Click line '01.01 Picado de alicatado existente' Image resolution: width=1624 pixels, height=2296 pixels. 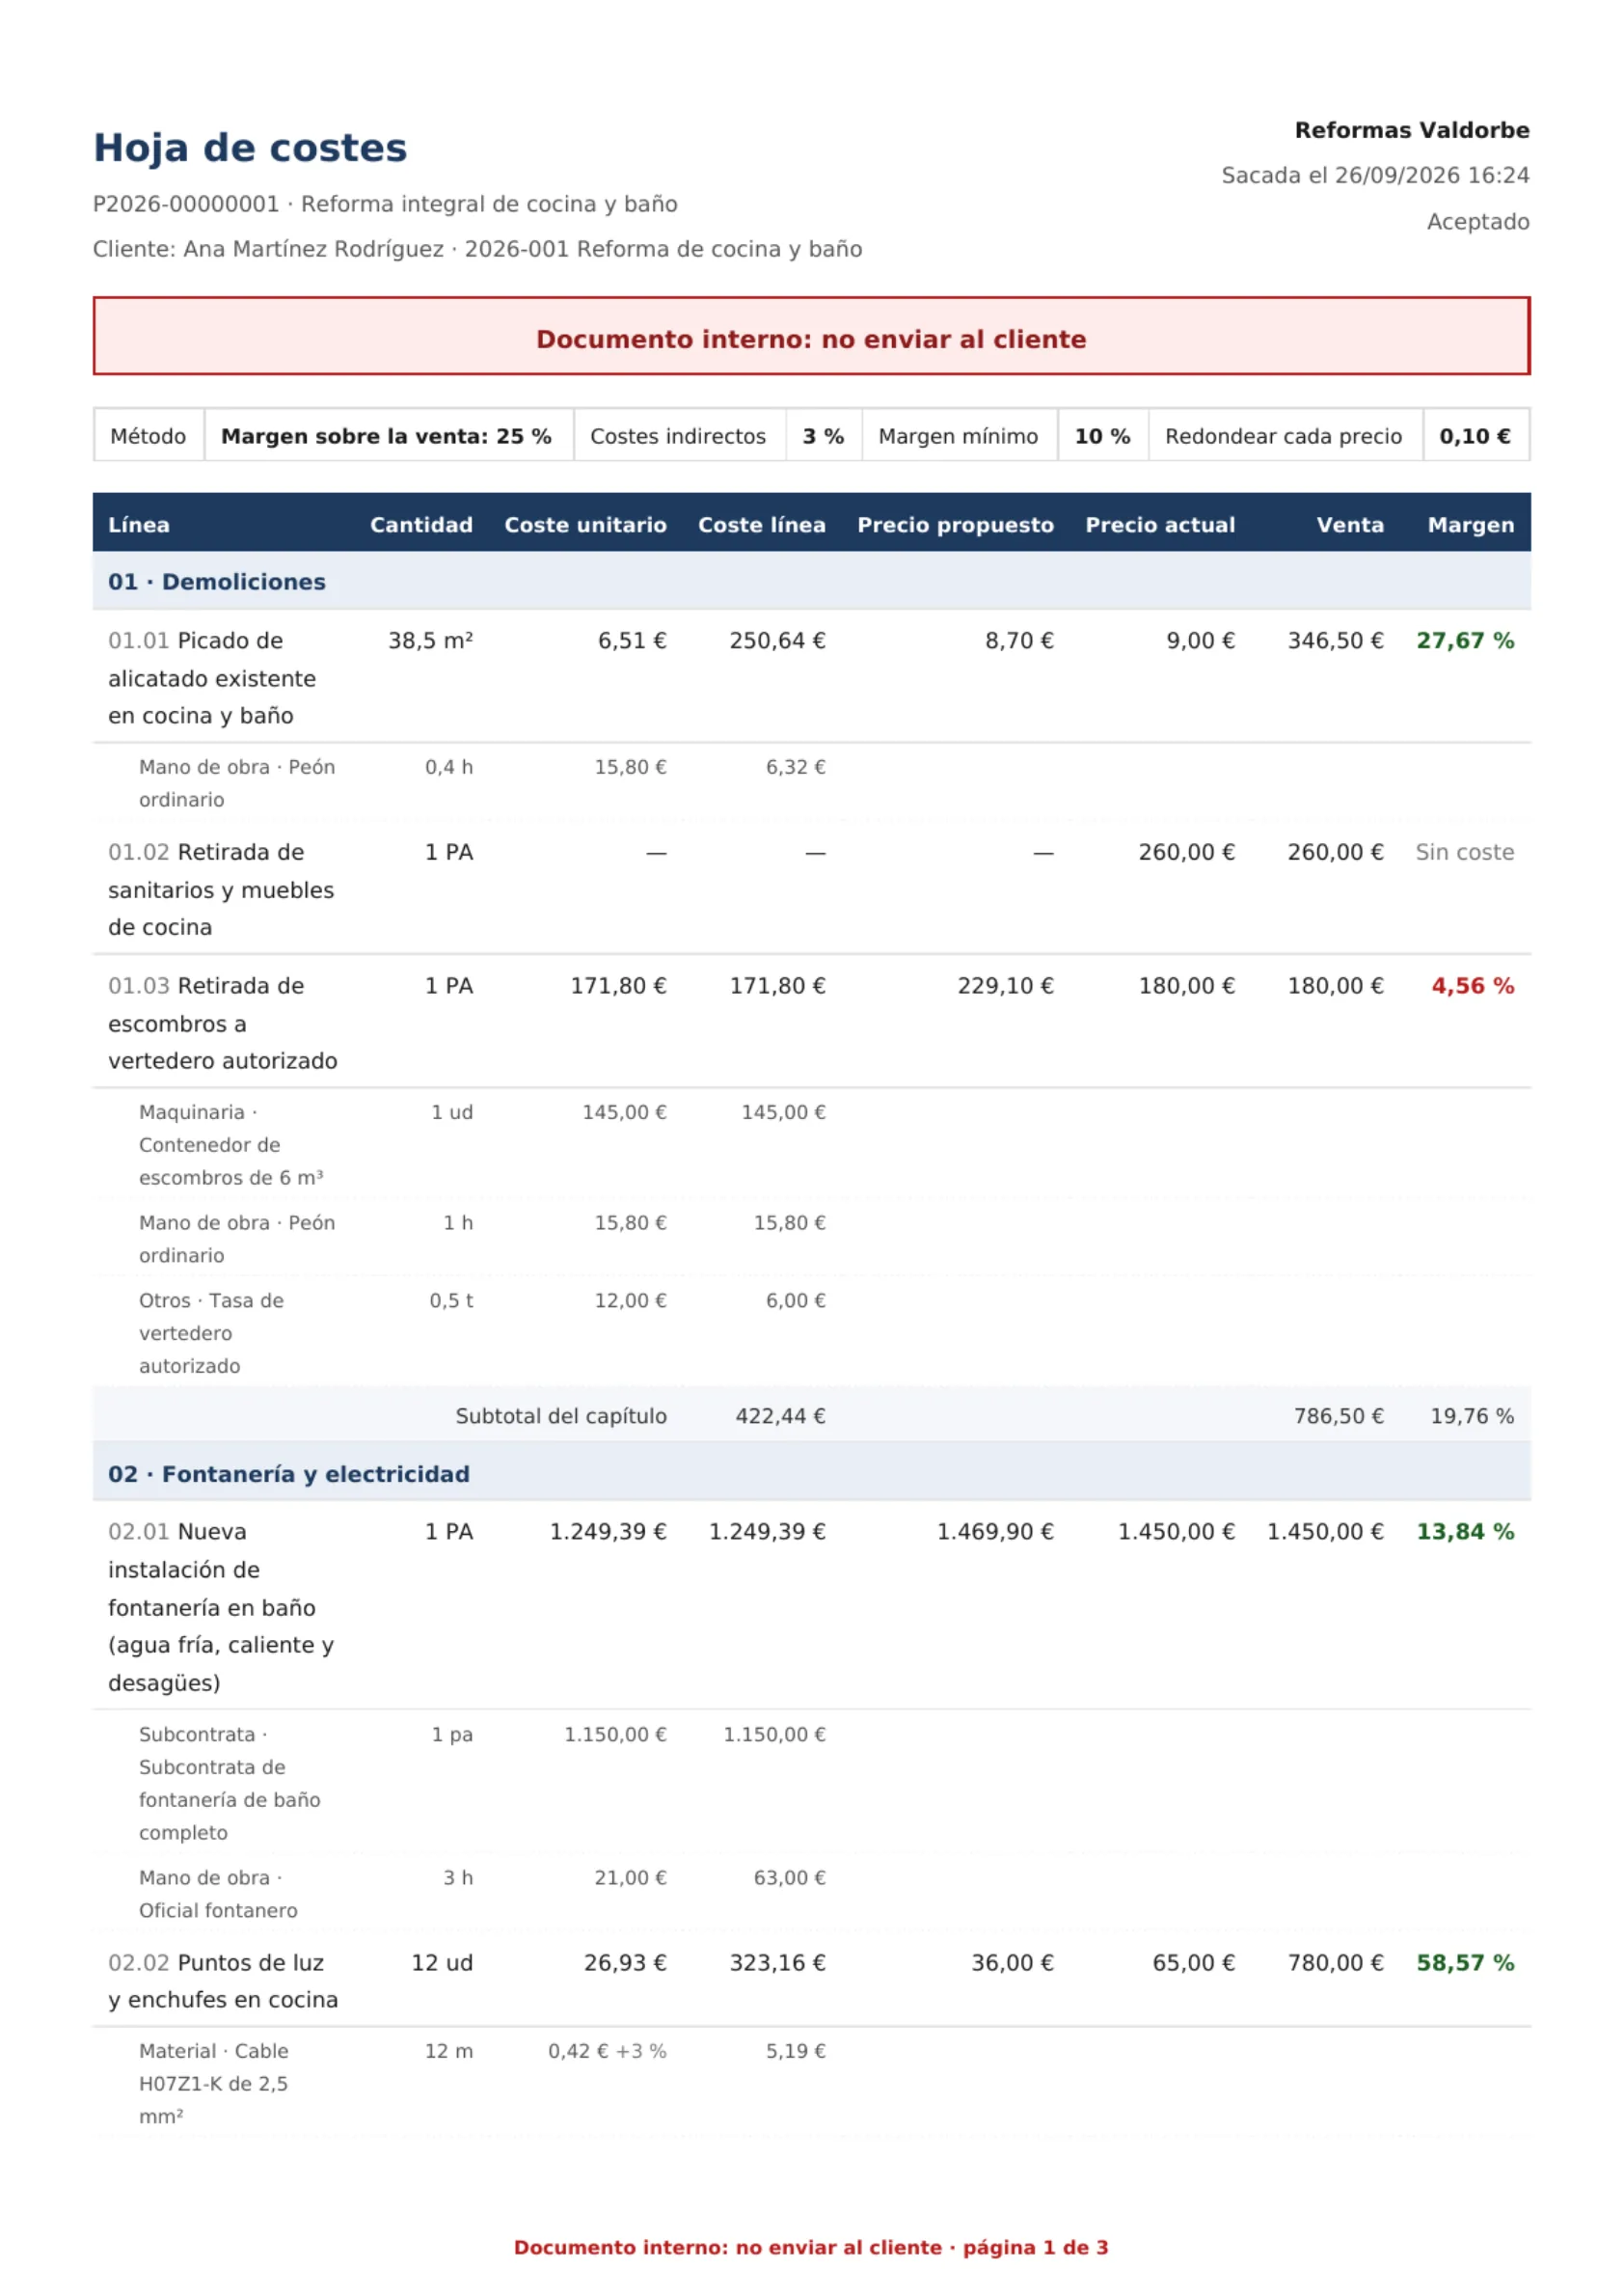212,677
